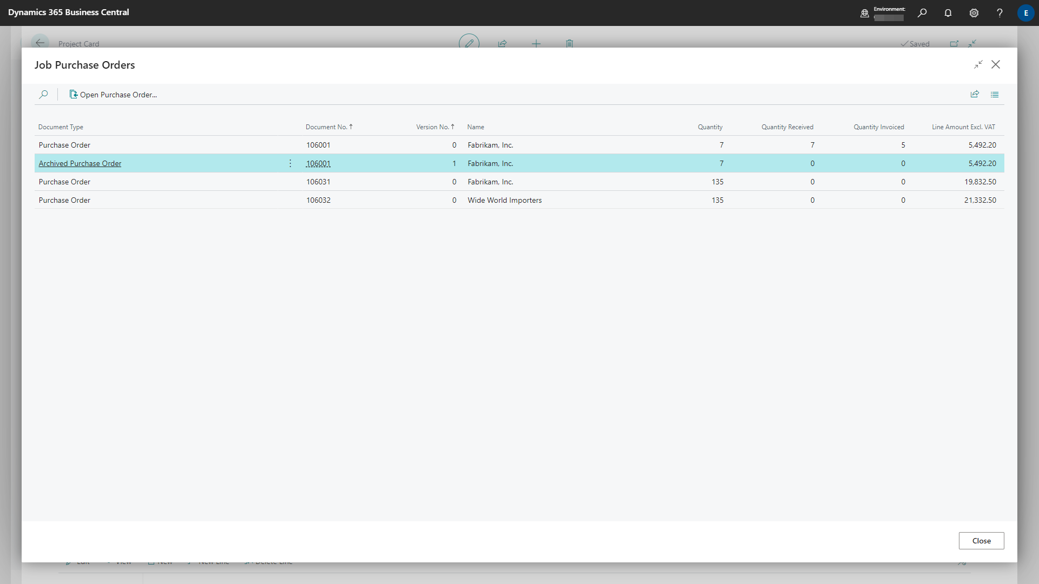Image resolution: width=1039 pixels, height=584 pixels.
Task: Sort by Version No. column header
Action: point(435,127)
